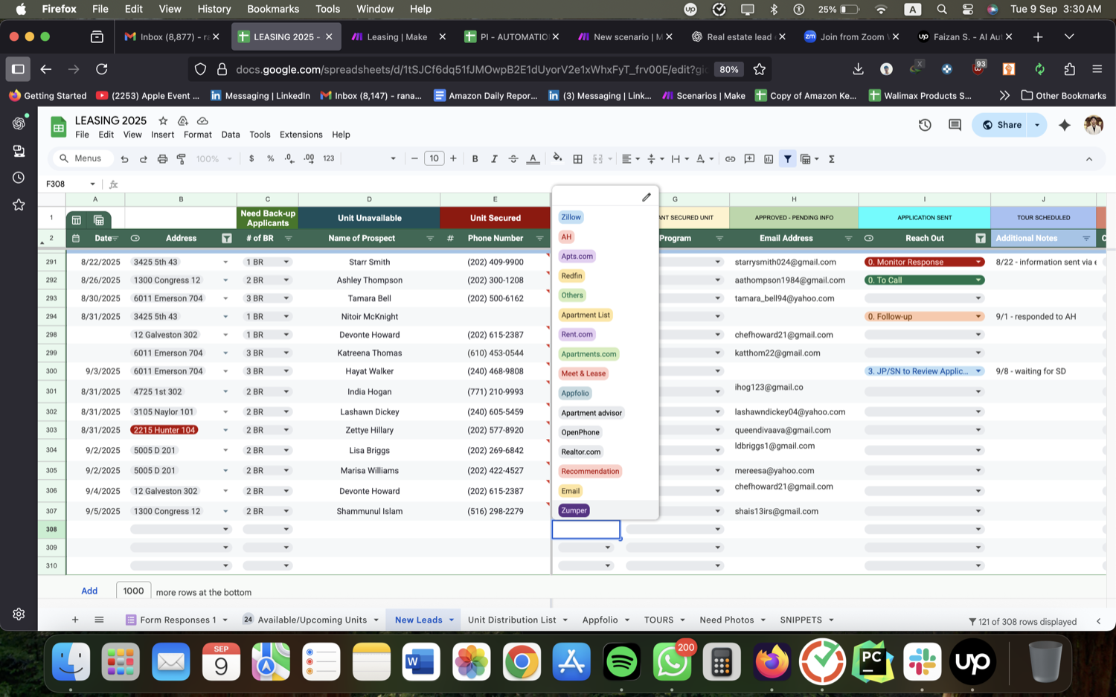Open the horizontal align dropdown
This screenshot has width=1116, height=697.
pyautogui.click(x=630, y=158)
